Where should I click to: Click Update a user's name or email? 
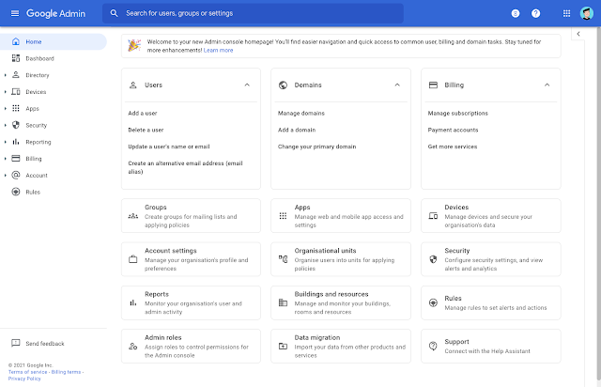[169, 147]
